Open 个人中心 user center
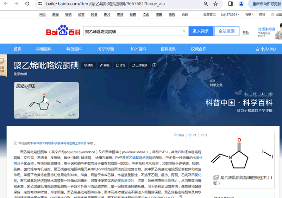Viewport: 282px width, 198px height. [x=266, y=49]
